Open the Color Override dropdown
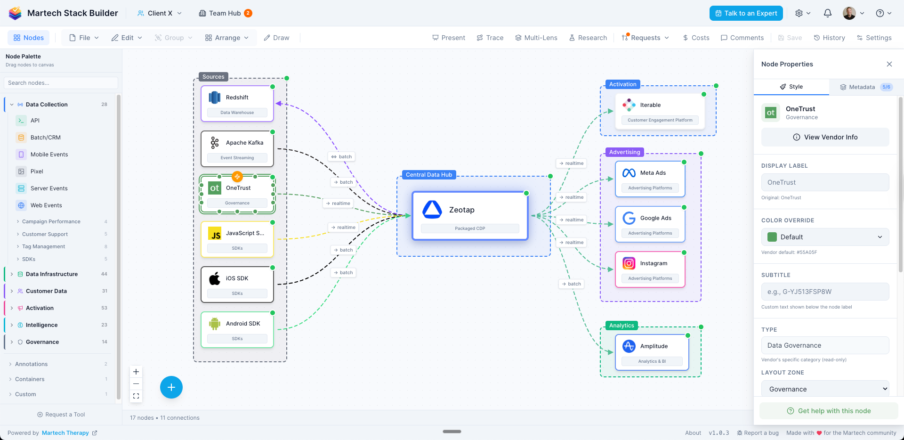904x440 pixels. (x=825, y=237)
